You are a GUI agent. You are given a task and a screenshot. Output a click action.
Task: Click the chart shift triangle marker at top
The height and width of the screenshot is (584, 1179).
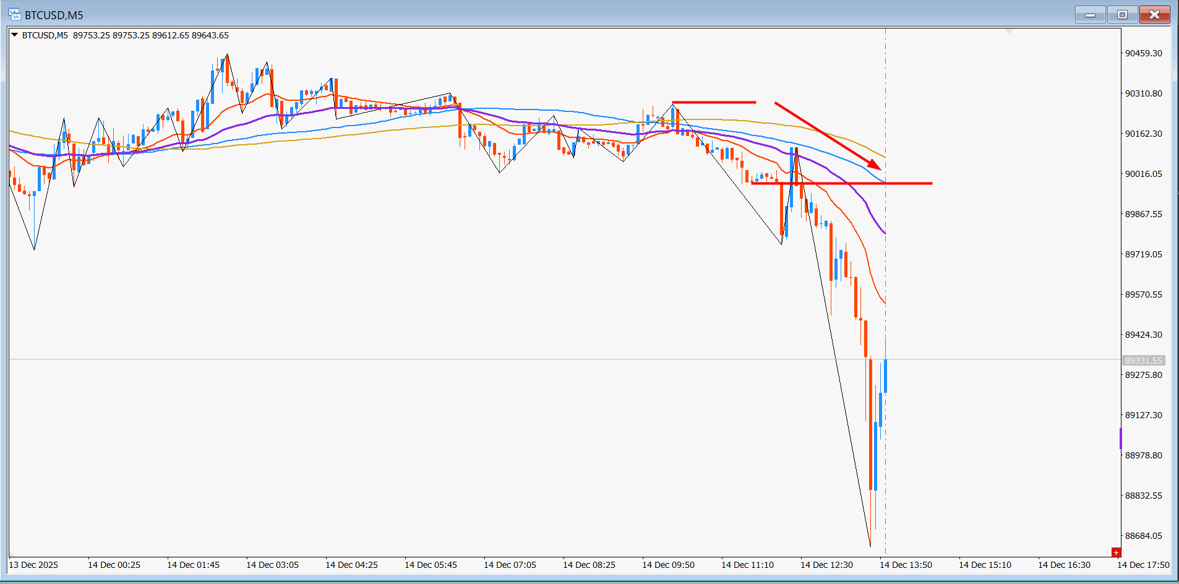point(1009,30)
